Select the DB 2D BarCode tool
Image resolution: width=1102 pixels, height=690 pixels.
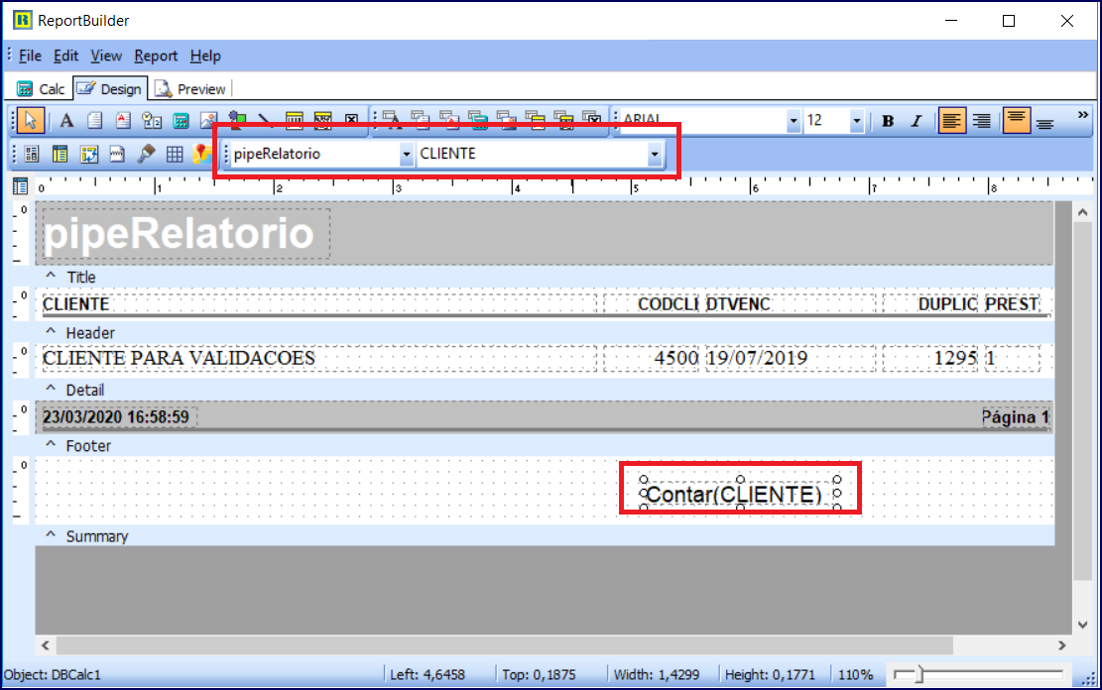pyautogui.click(x=563, y=120)
